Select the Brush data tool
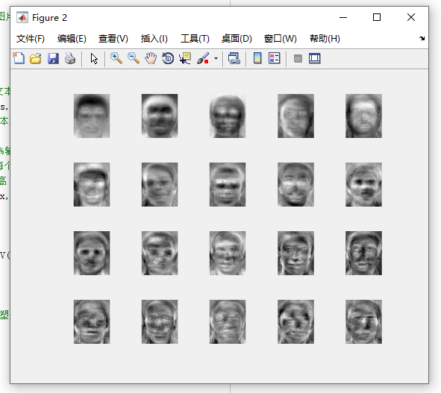This screenshot has width=441, height=393. (203, 58)
